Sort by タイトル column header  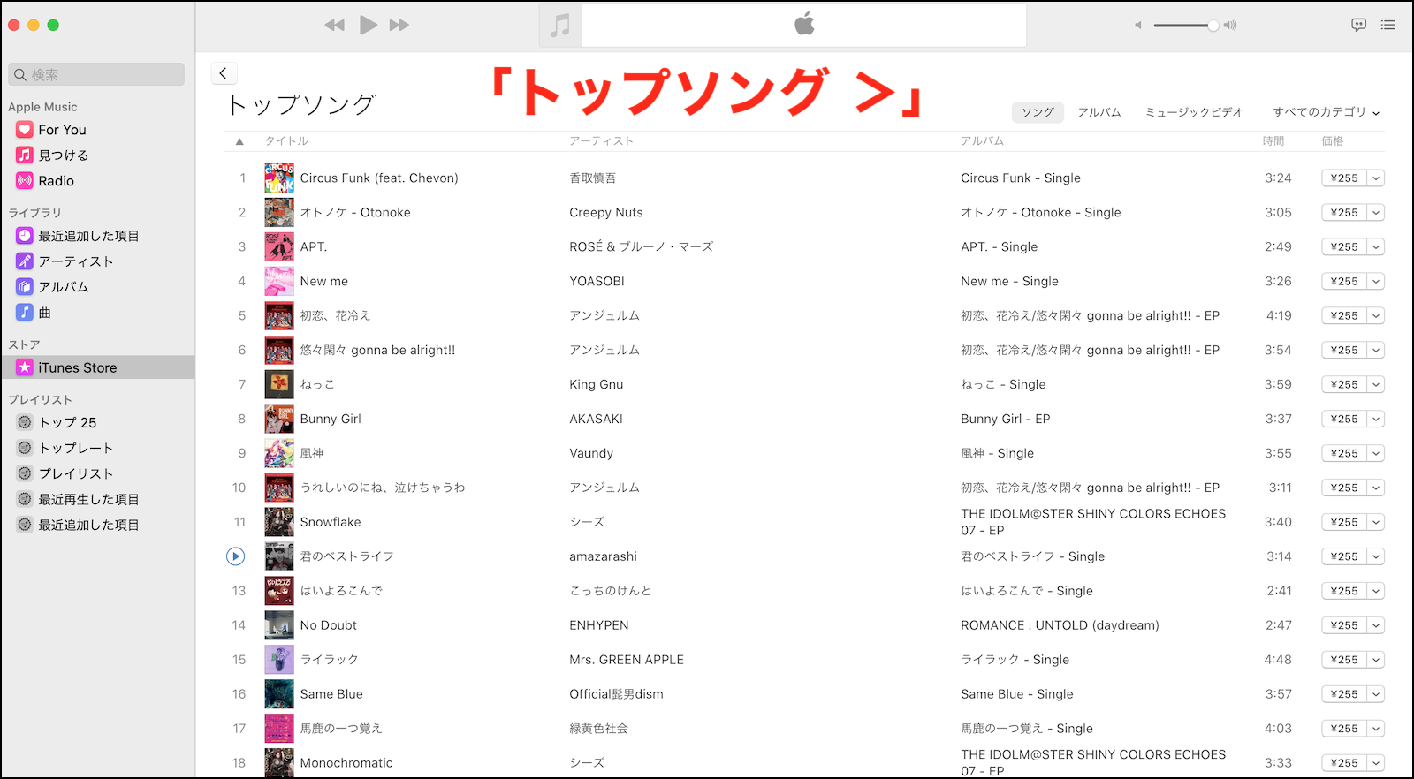[x=286, y=141]
